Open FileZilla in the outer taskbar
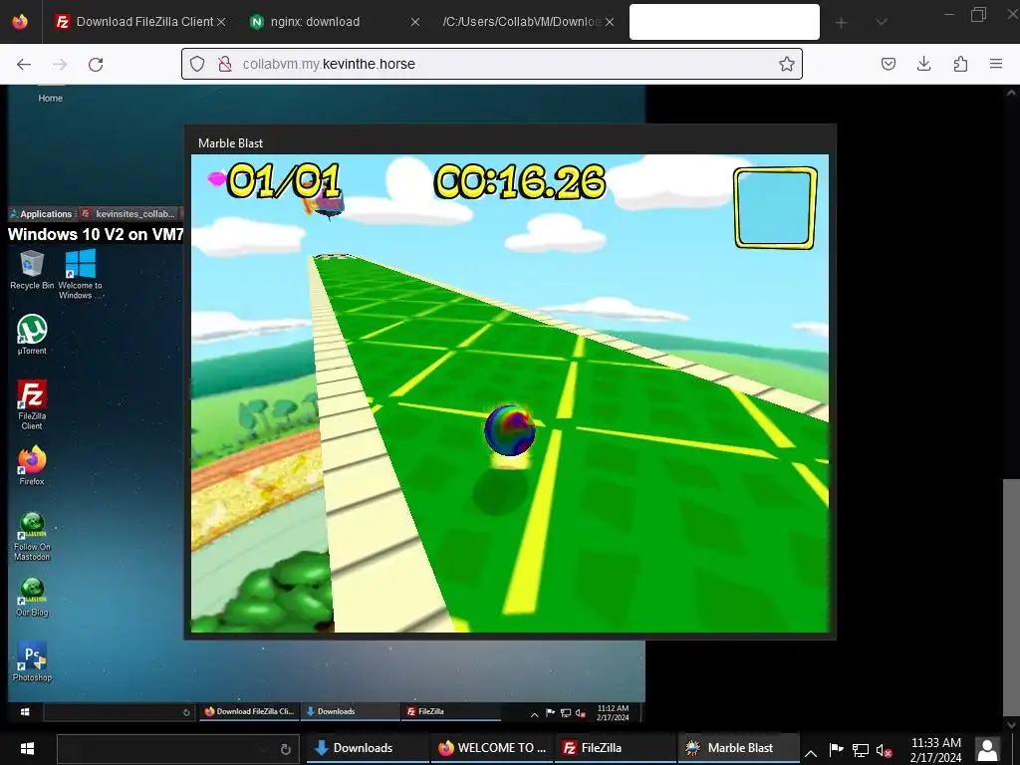Viewport: 1020px width, 765px height. (615, 748)
